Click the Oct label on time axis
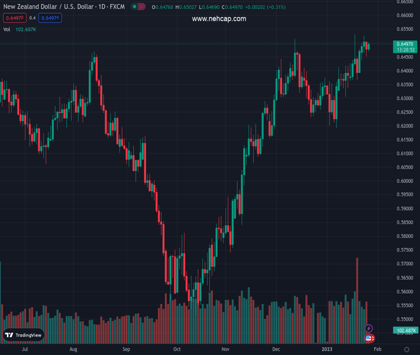This screenshot has width=420, height=355. pos(176,350)
